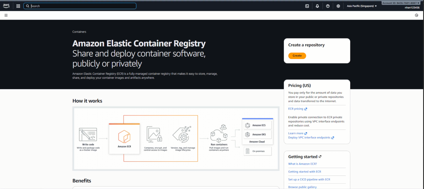Click Getting started with ECR link
Screen dimensions: 424x189
click(x=304, y=172)
